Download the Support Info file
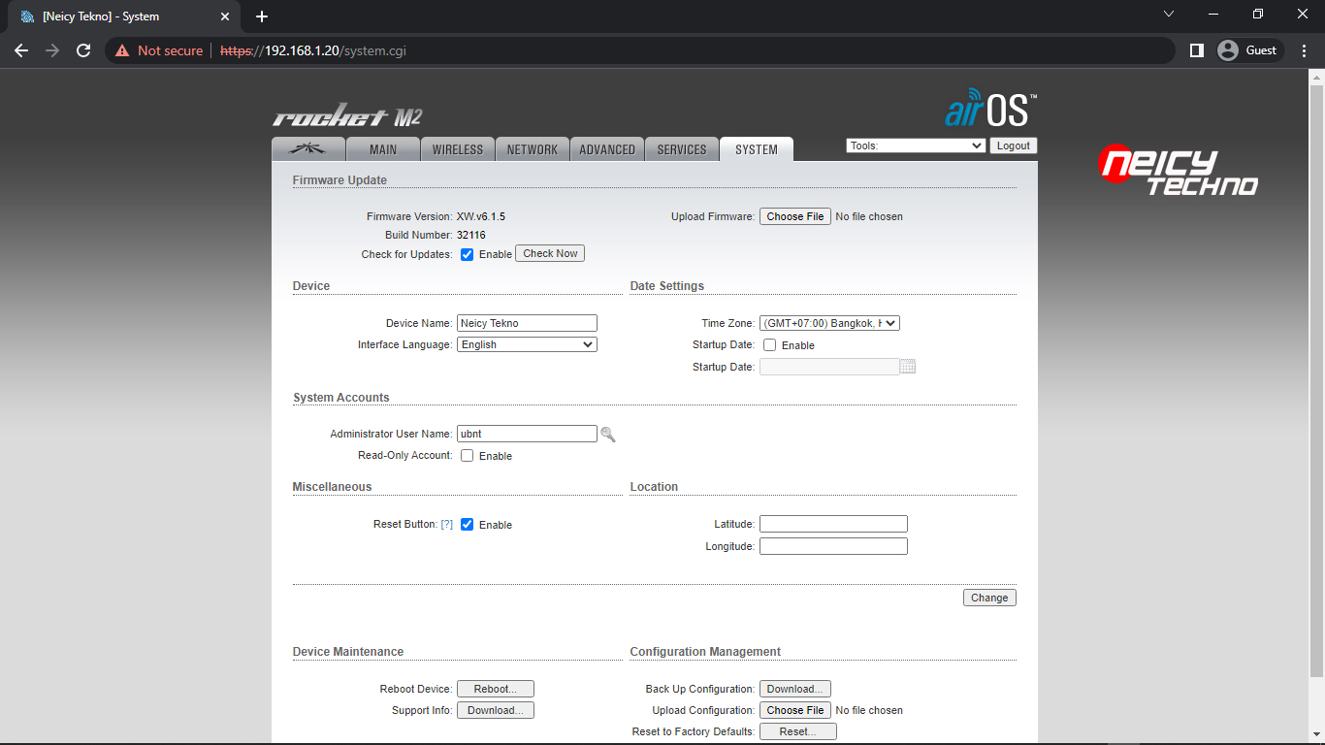Image resolution: width=1325 pixels, height=745 pixels. pos(496,710)
